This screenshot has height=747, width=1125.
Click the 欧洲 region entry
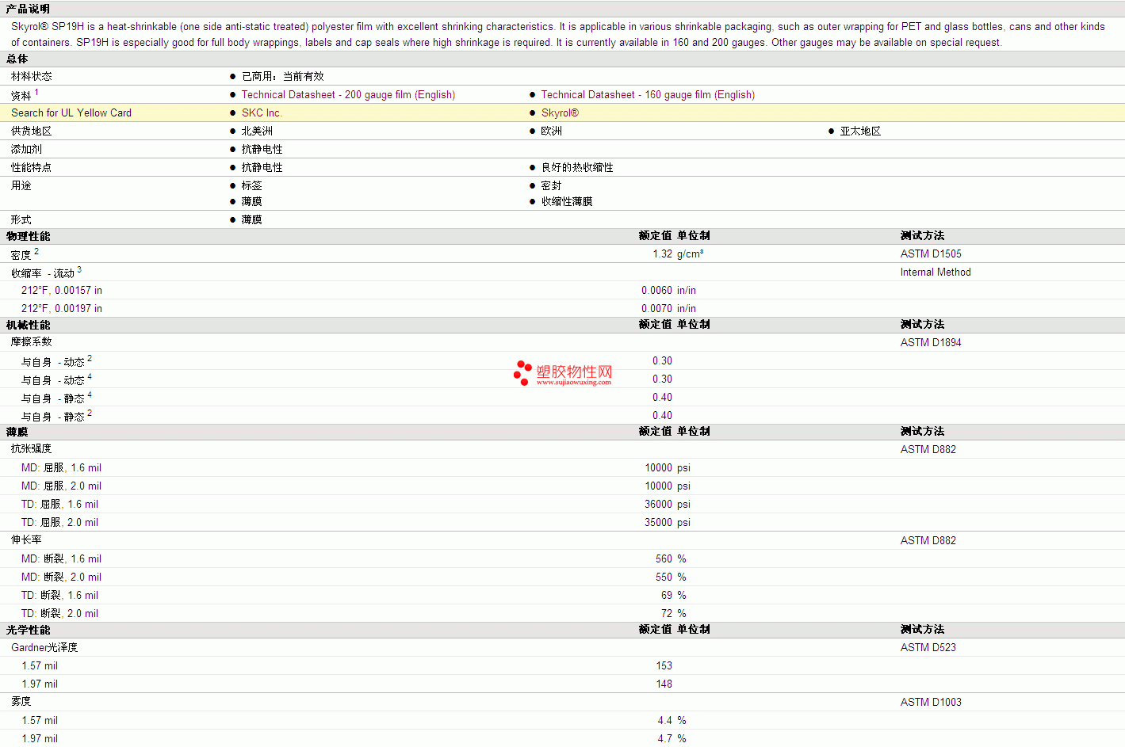point(552,131)
